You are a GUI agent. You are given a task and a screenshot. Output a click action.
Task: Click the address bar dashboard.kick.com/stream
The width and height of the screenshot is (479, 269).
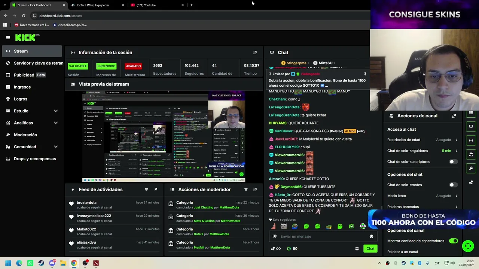(x=60, y=16)
